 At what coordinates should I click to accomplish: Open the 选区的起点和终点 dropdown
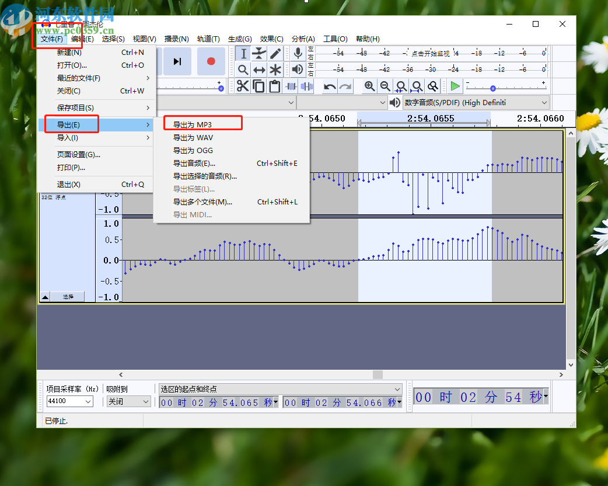[280, 389]
